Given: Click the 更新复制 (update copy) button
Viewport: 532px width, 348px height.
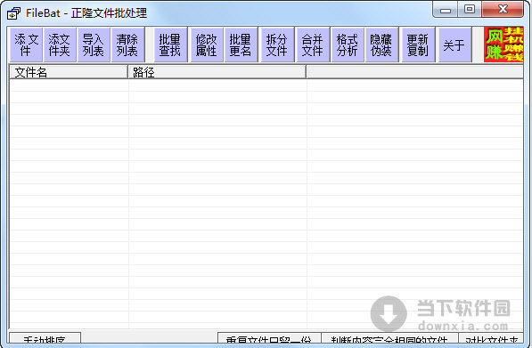Looking at the screenshot, I should tap(418, 45).
